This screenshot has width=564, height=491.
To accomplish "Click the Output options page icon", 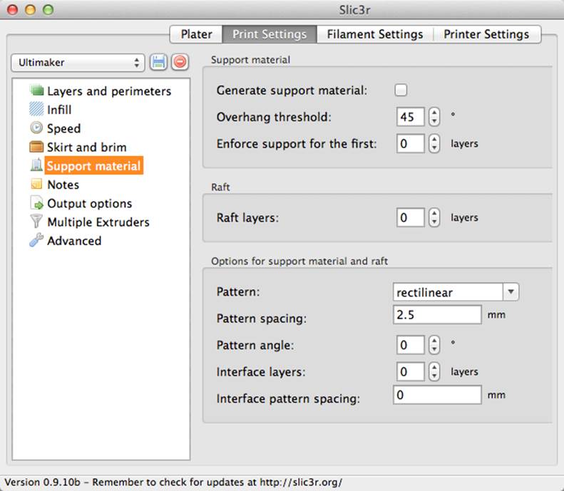I will click(36, 202).
